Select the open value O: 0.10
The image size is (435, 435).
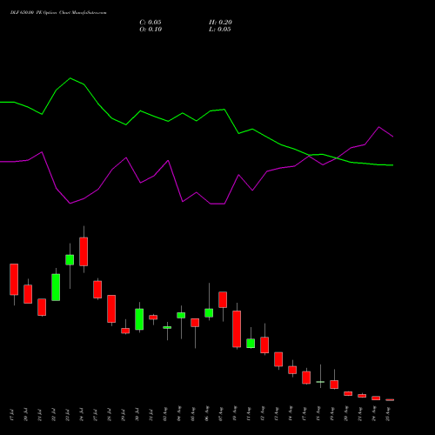point(151,30)
